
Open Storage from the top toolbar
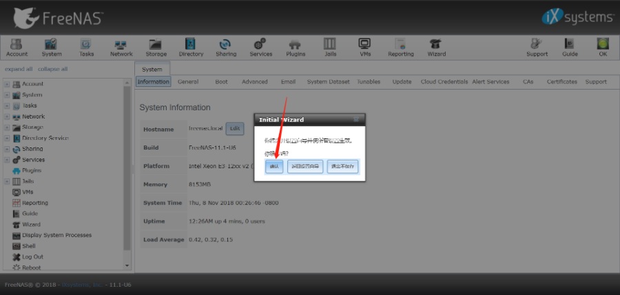click(x=156, y=48)
